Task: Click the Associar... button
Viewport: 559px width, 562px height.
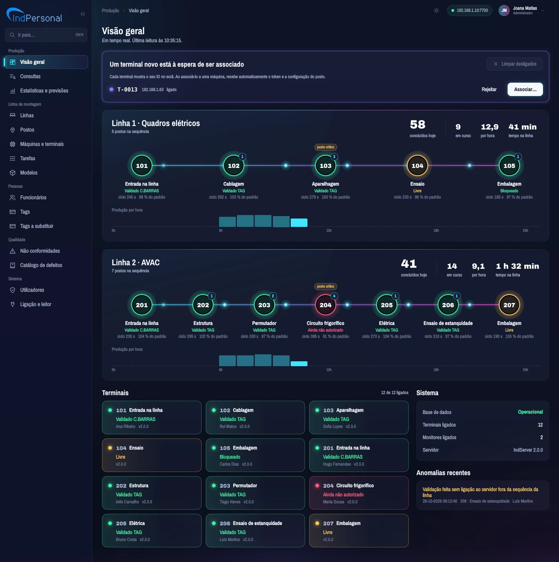Action: (x=525, y=89)
